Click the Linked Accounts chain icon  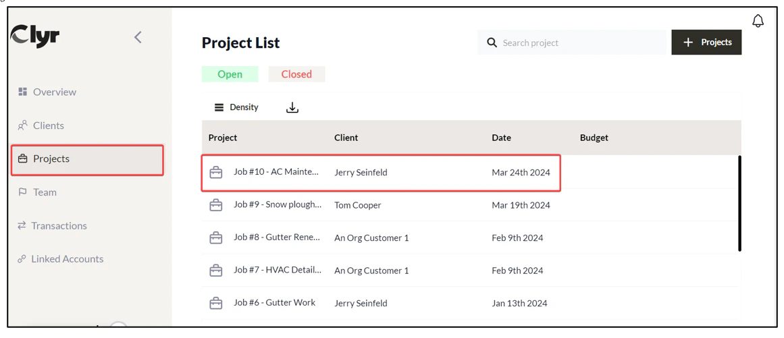(22, 259)
